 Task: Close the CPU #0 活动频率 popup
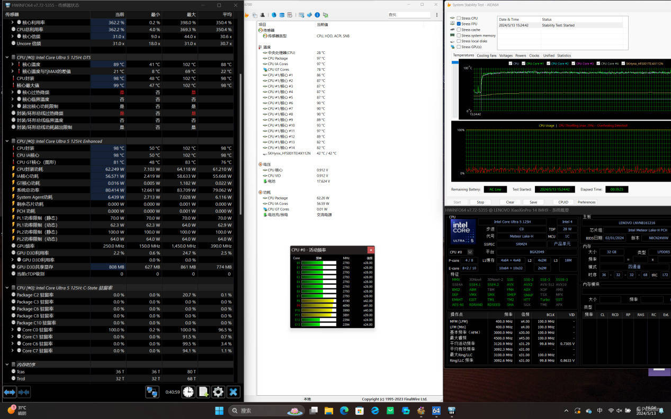pyautogui.click(x=371, y=250)
